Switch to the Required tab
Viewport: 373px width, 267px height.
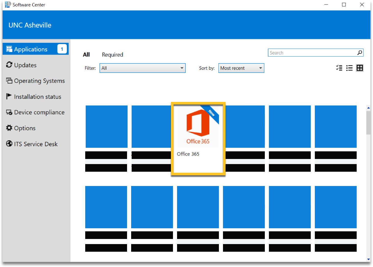(112, 55)
